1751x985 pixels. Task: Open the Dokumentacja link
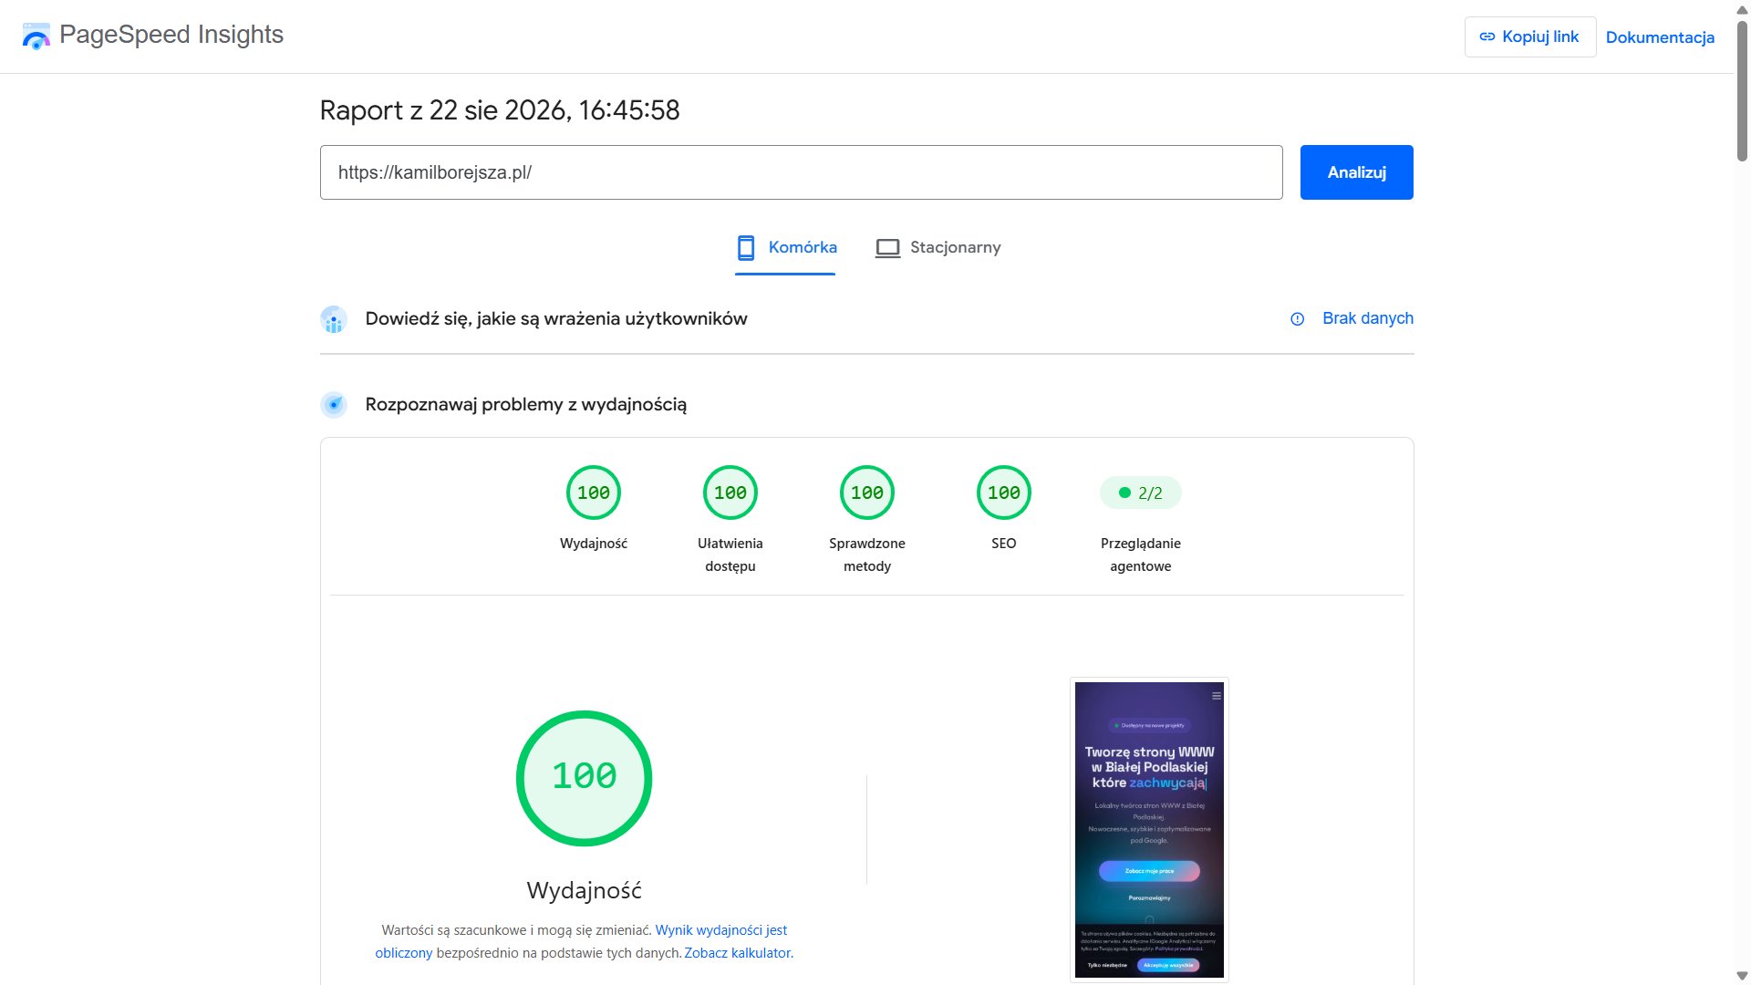tap(1660, 37)
